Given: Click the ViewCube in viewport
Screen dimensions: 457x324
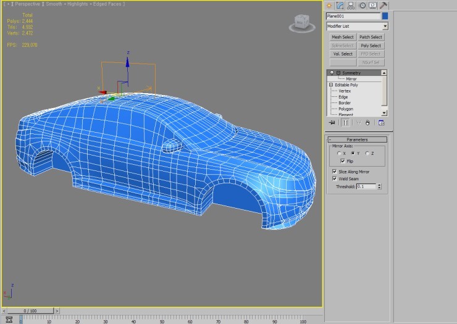Looking at the screenshot, I should coord(302,23).
